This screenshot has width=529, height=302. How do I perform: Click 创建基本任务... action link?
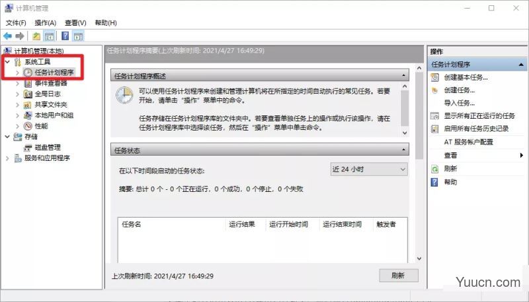click(x=466, y=77)
